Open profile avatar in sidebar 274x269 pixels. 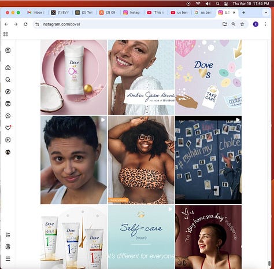coord(8,152)
